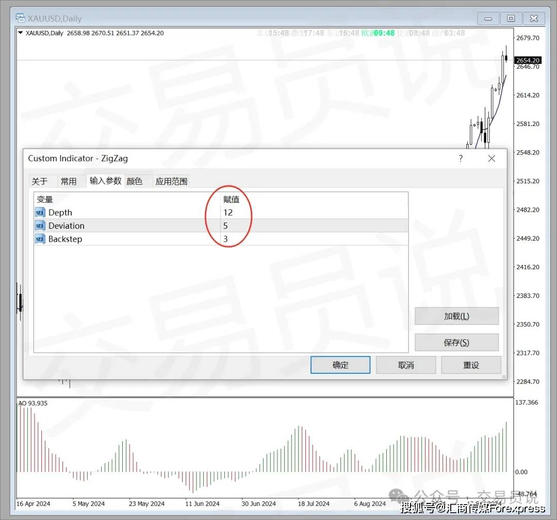Switch to the 常用 tab
Screen dimensions: 557x520
[69, 181]
